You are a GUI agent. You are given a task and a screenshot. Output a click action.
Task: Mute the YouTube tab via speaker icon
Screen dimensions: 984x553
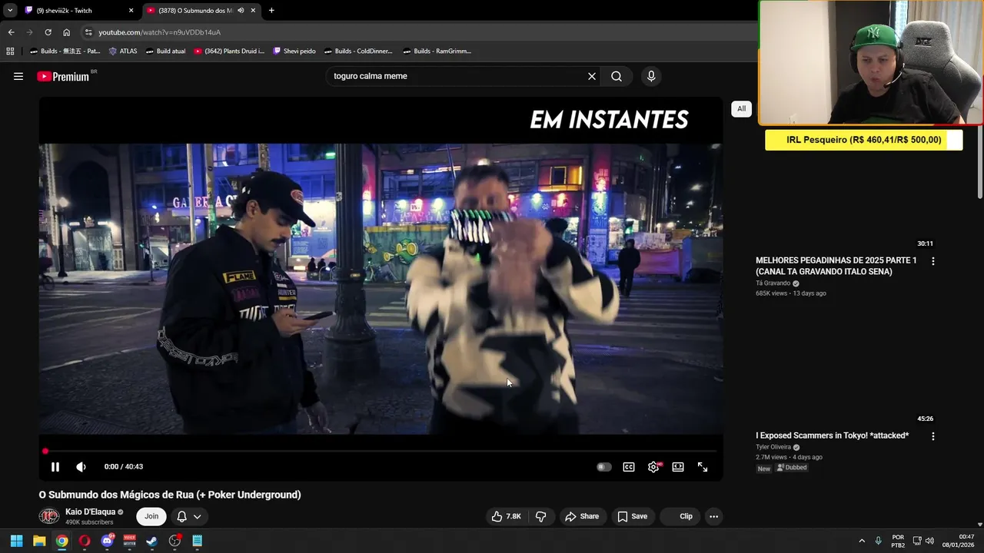(x=241, y=10)
